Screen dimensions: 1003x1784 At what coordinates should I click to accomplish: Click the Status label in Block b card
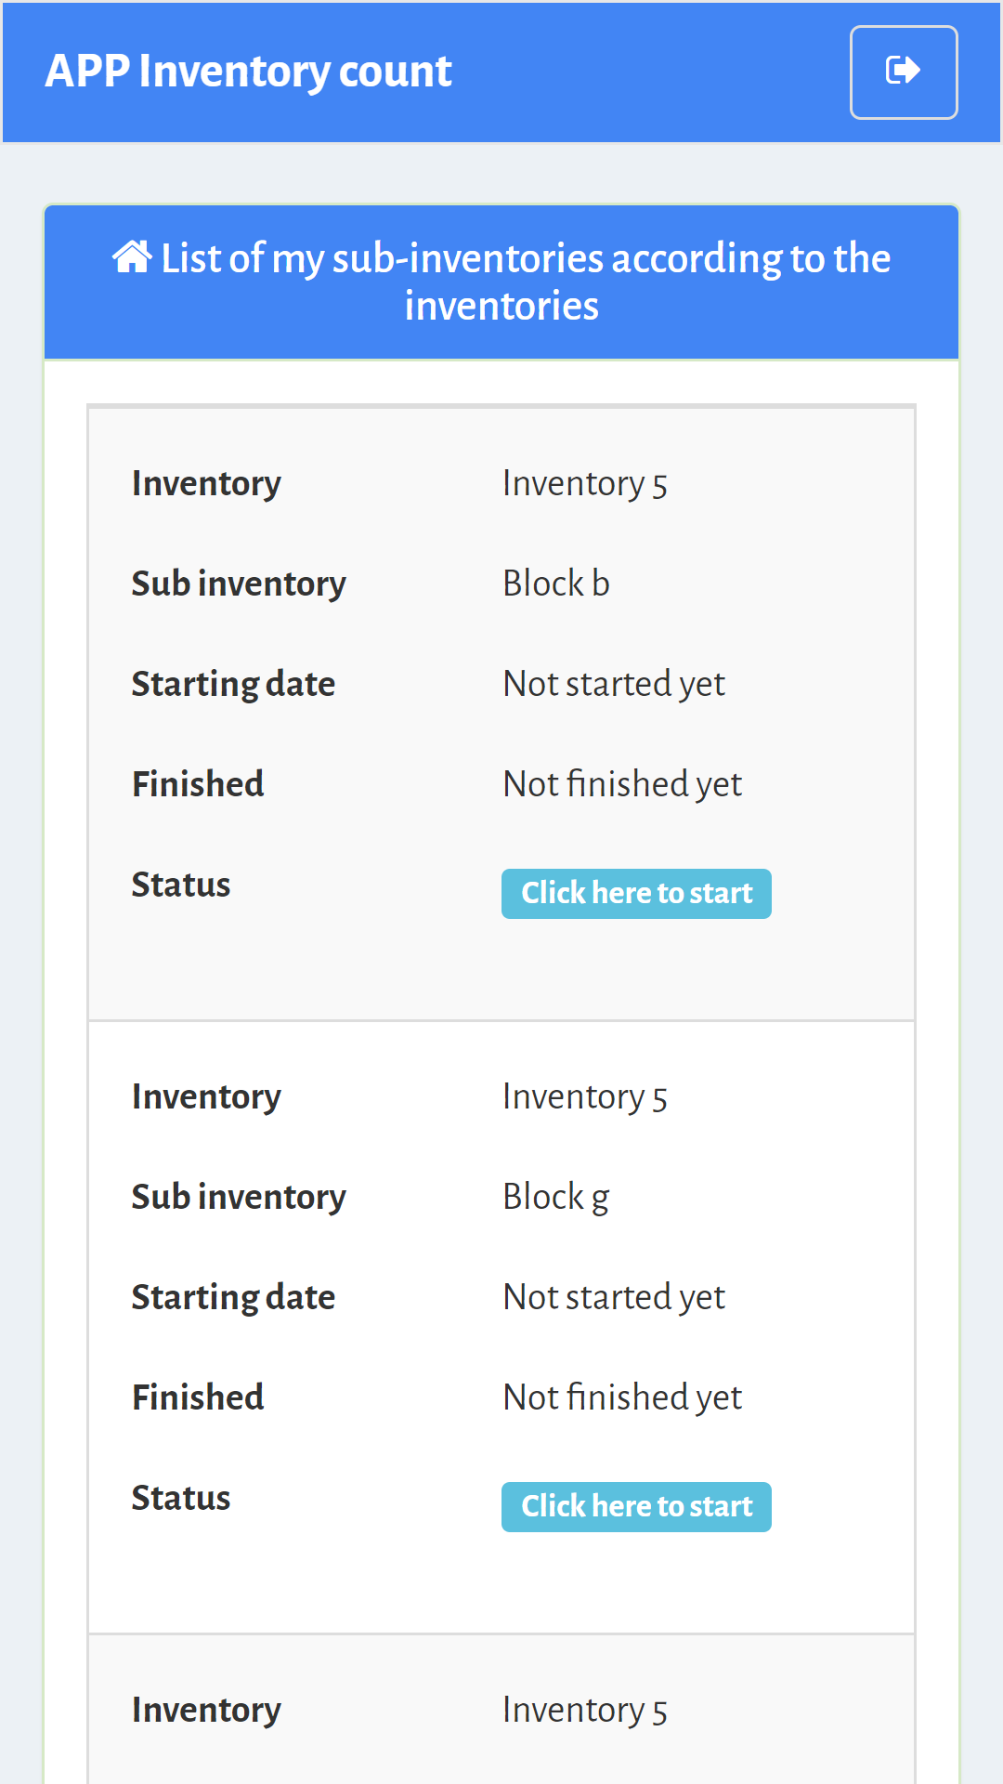tap(181, 885)
